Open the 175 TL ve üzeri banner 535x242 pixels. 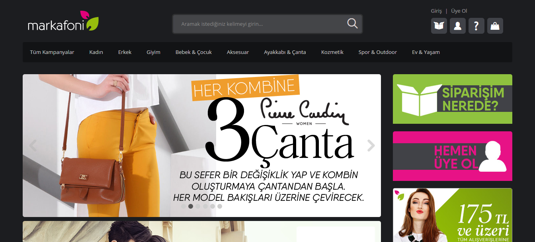[x=453, y=215]
